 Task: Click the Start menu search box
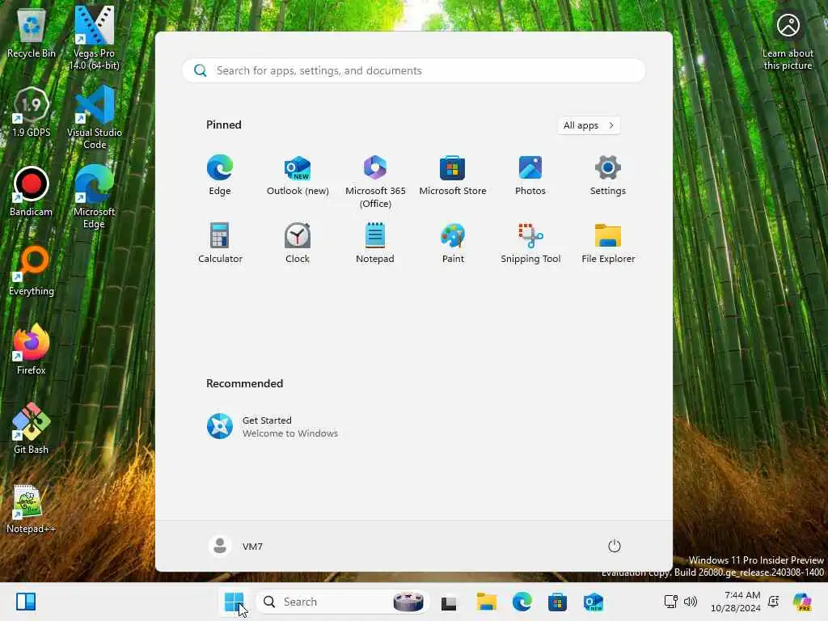coord(413,70)
